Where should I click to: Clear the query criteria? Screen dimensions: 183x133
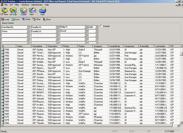pos(37,19)
